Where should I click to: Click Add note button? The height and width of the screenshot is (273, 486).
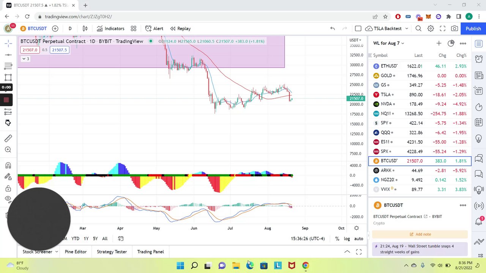pyautogui.click(x=420, y=234)
